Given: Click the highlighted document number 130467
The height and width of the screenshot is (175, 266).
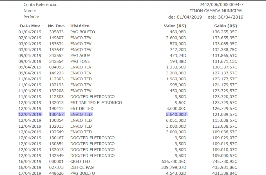Looking at the screenshot, I should tap(56, 114).
